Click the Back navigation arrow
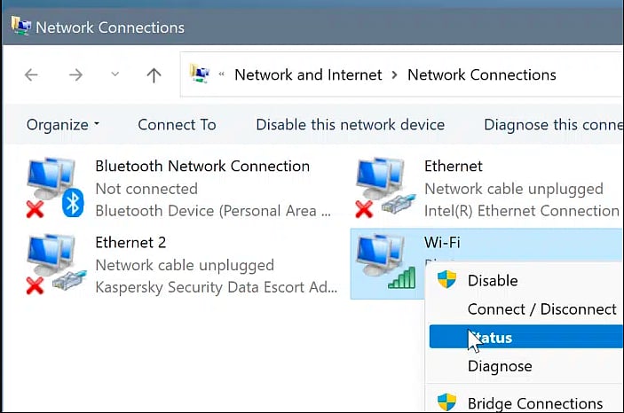624x413 pixels. pos(31,75)
